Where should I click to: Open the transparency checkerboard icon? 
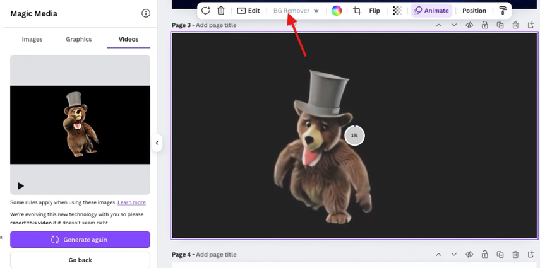point(397,11)
